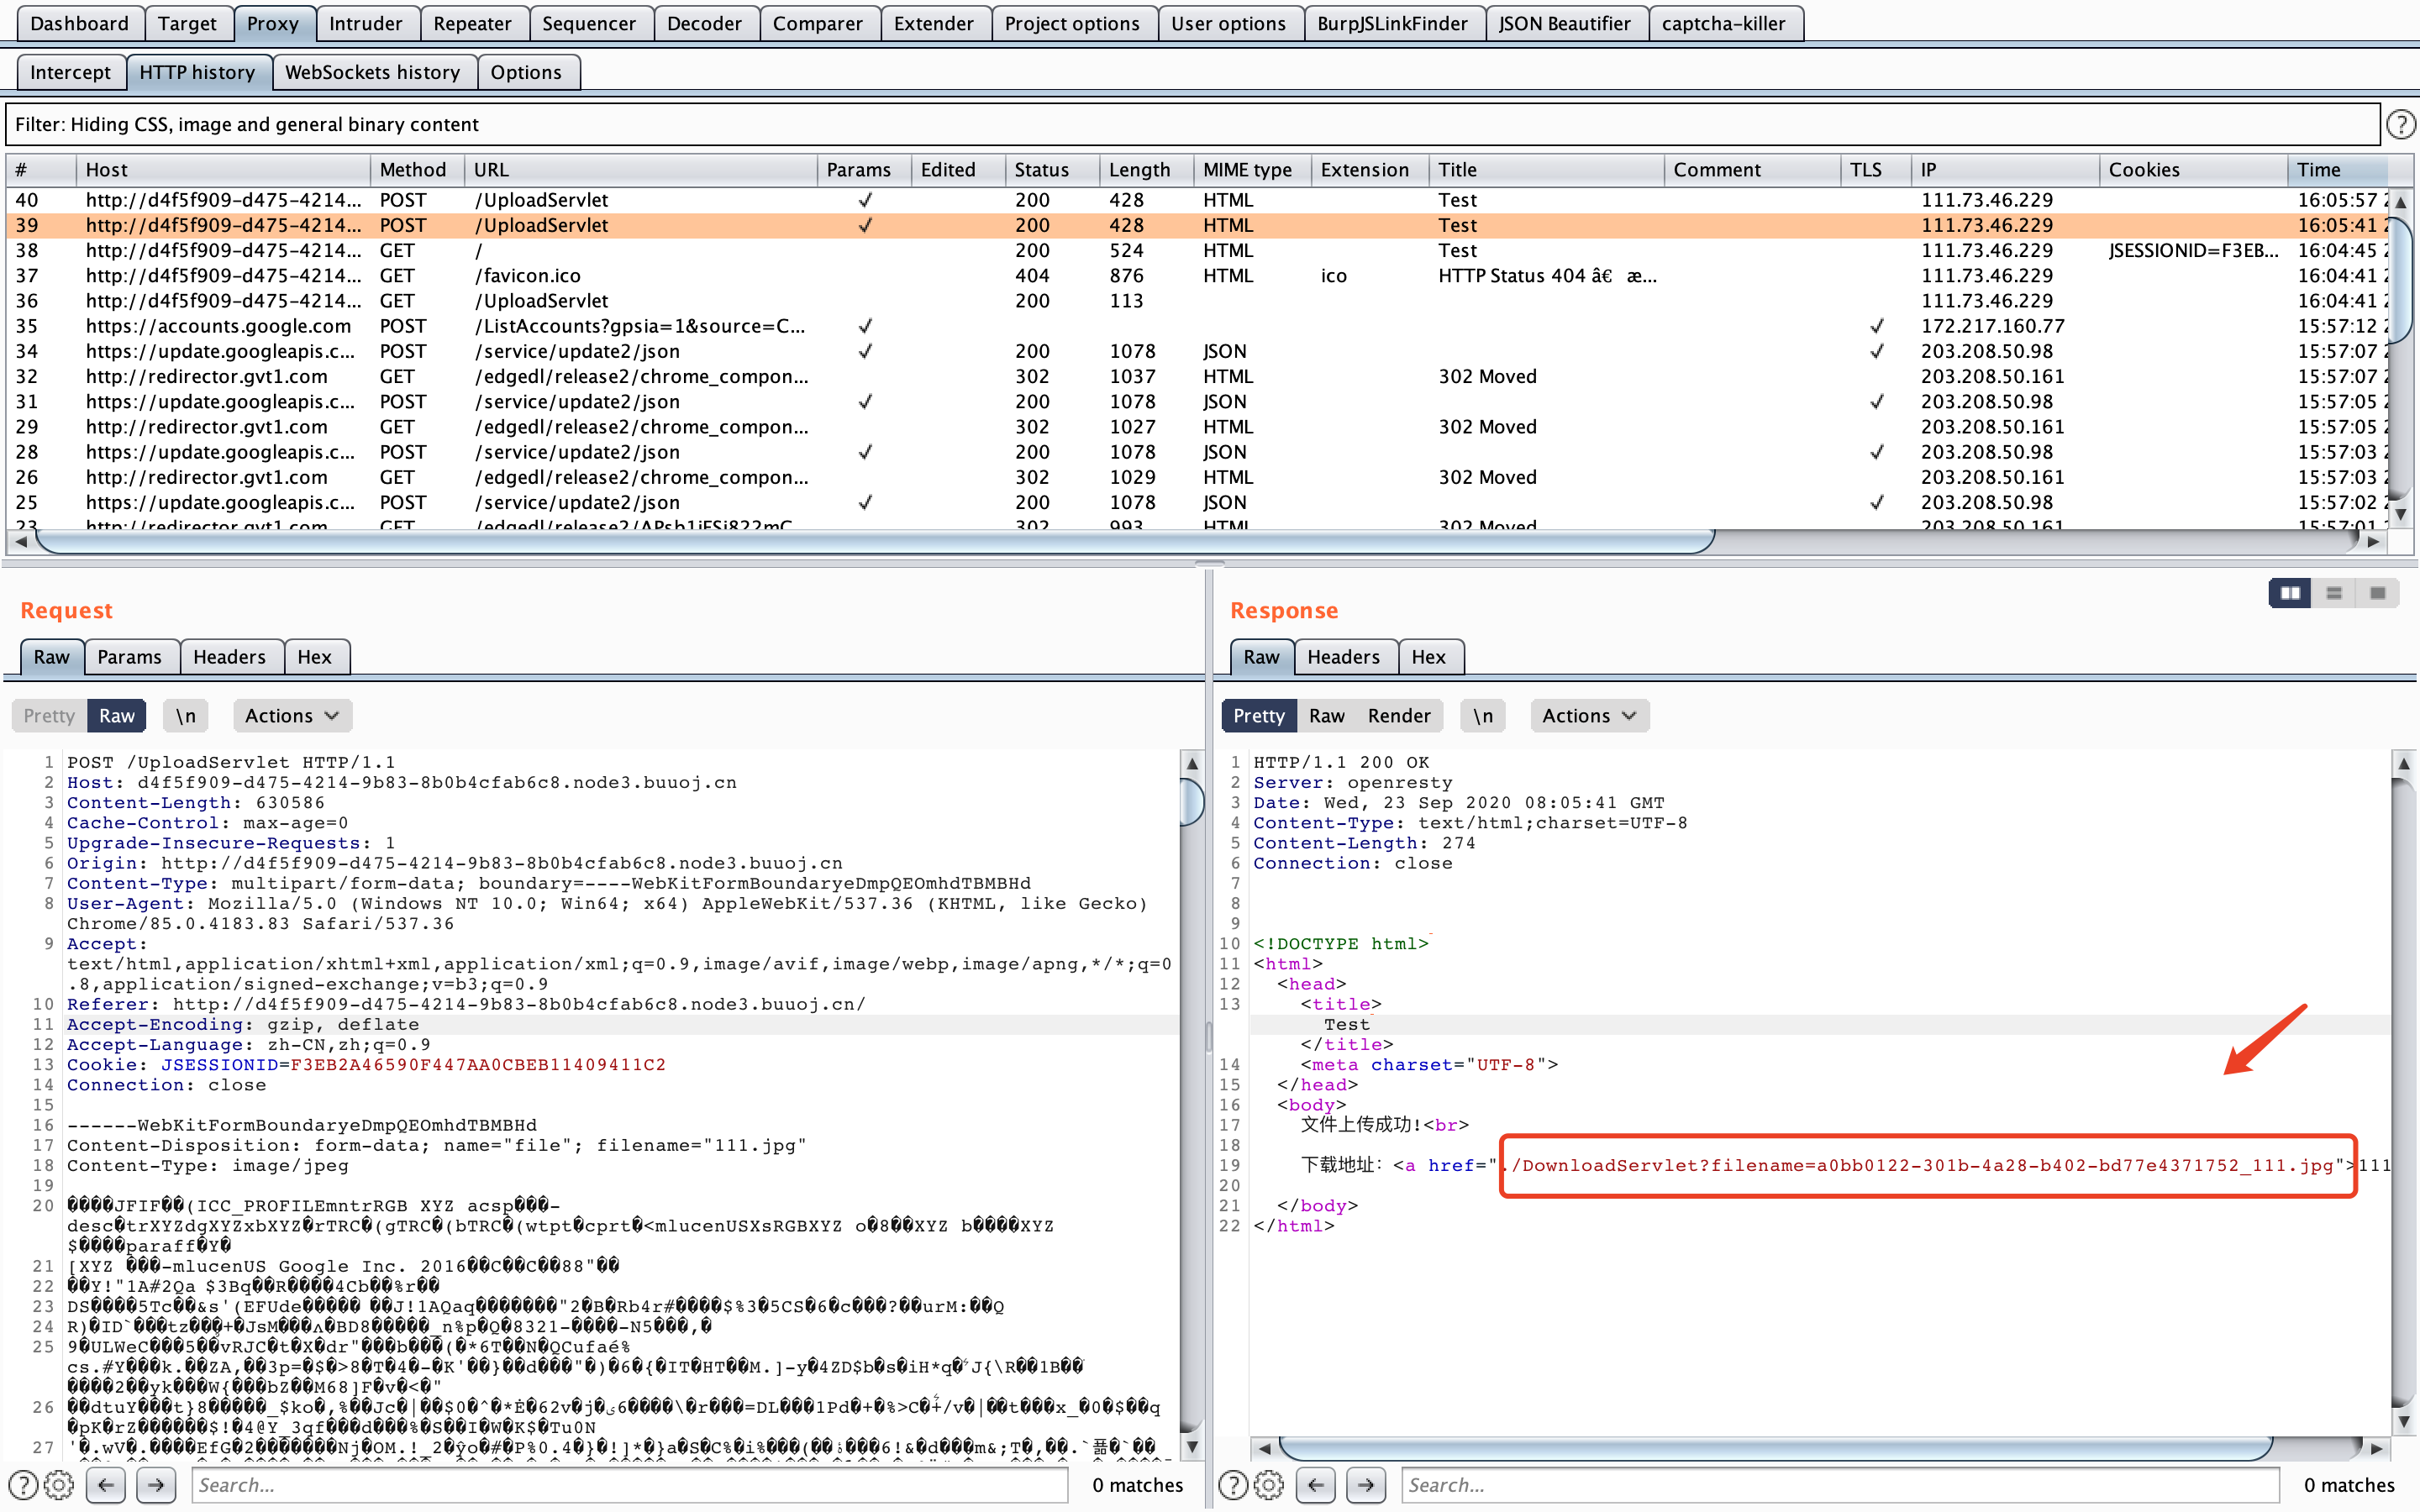Image resolution: width=2420 pixels, height=1512 pixels.
Task: Select combined single-pane layout icon
Action: 2377,593
